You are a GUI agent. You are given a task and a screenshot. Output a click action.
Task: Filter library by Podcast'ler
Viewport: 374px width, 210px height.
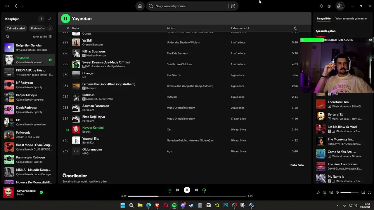38,28
